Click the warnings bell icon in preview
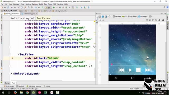The image size is (169, 95). (x=163, y=20)
